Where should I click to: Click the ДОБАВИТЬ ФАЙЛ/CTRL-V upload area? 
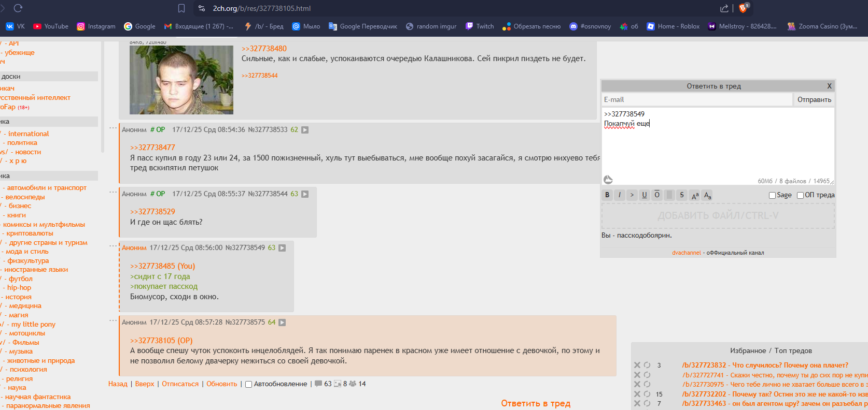[718, 216]
